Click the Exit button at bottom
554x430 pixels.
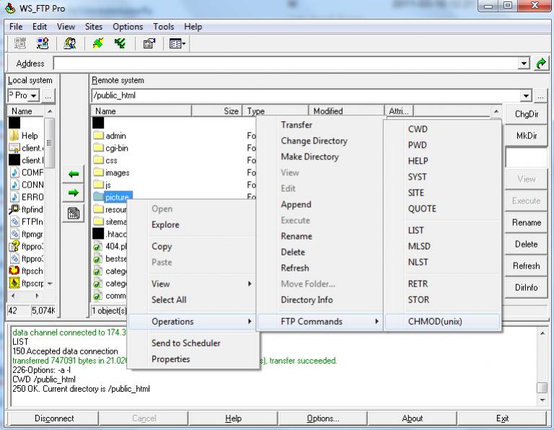pyautogui.click(x=502, y=418)
